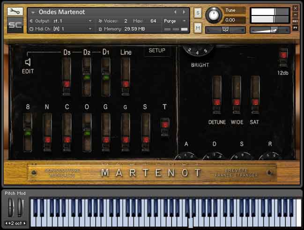Click the Max voices value 64

tap(153, 21)
